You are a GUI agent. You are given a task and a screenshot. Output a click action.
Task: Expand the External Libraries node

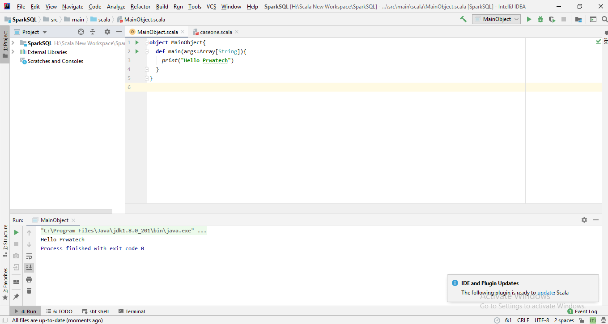pyautogui.click(x=13, y=52)
